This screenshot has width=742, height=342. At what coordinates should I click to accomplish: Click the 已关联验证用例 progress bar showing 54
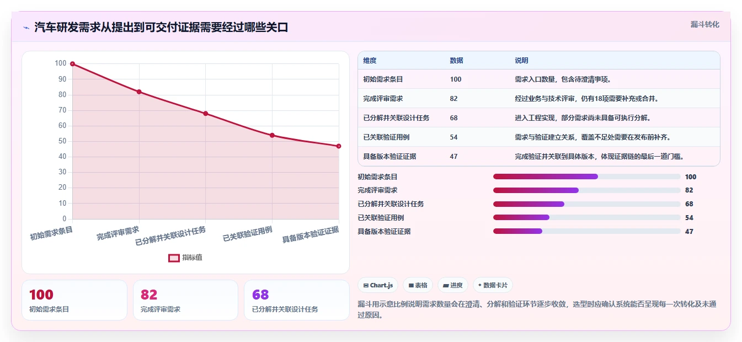point(586,218)
